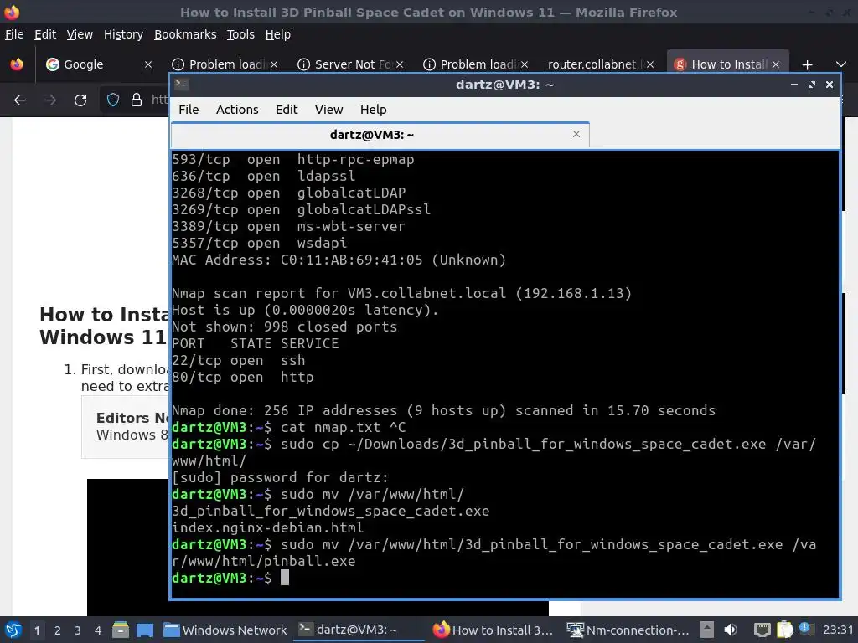Open the clipboard manager tray icon
This screenshot has width=858, height=643.
[784, 630]
